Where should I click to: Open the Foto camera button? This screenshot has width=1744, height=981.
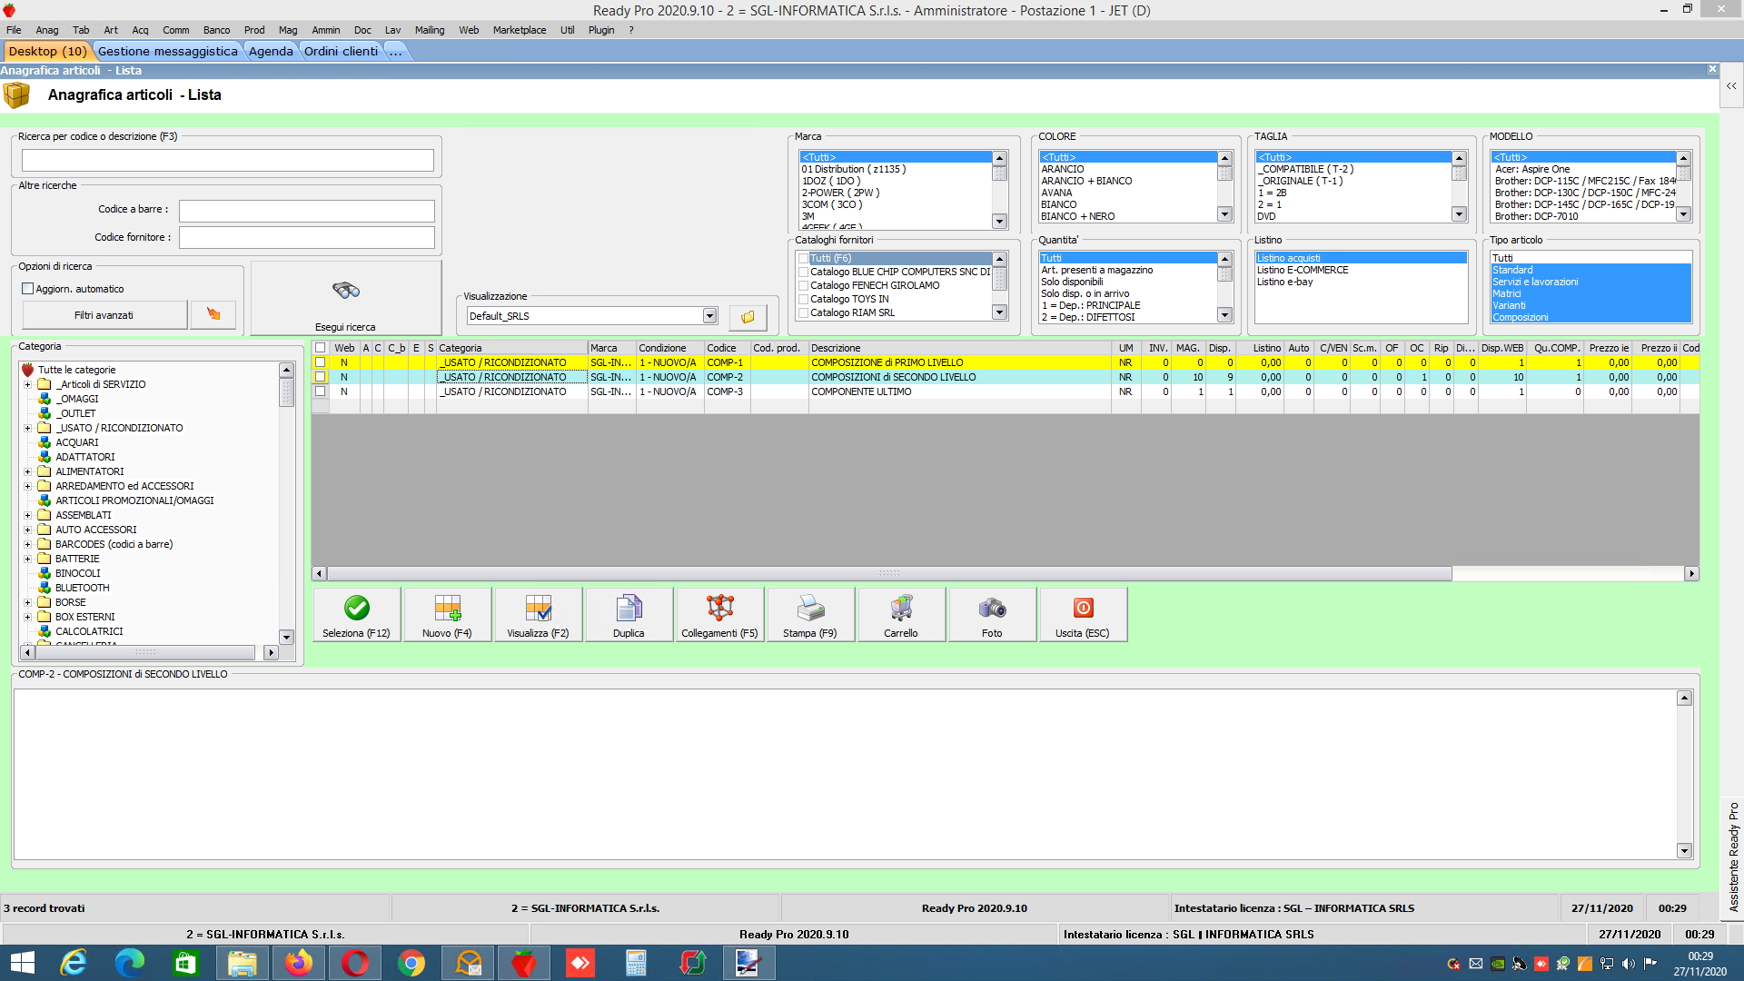pyautogui.click(x=992, y=615)
